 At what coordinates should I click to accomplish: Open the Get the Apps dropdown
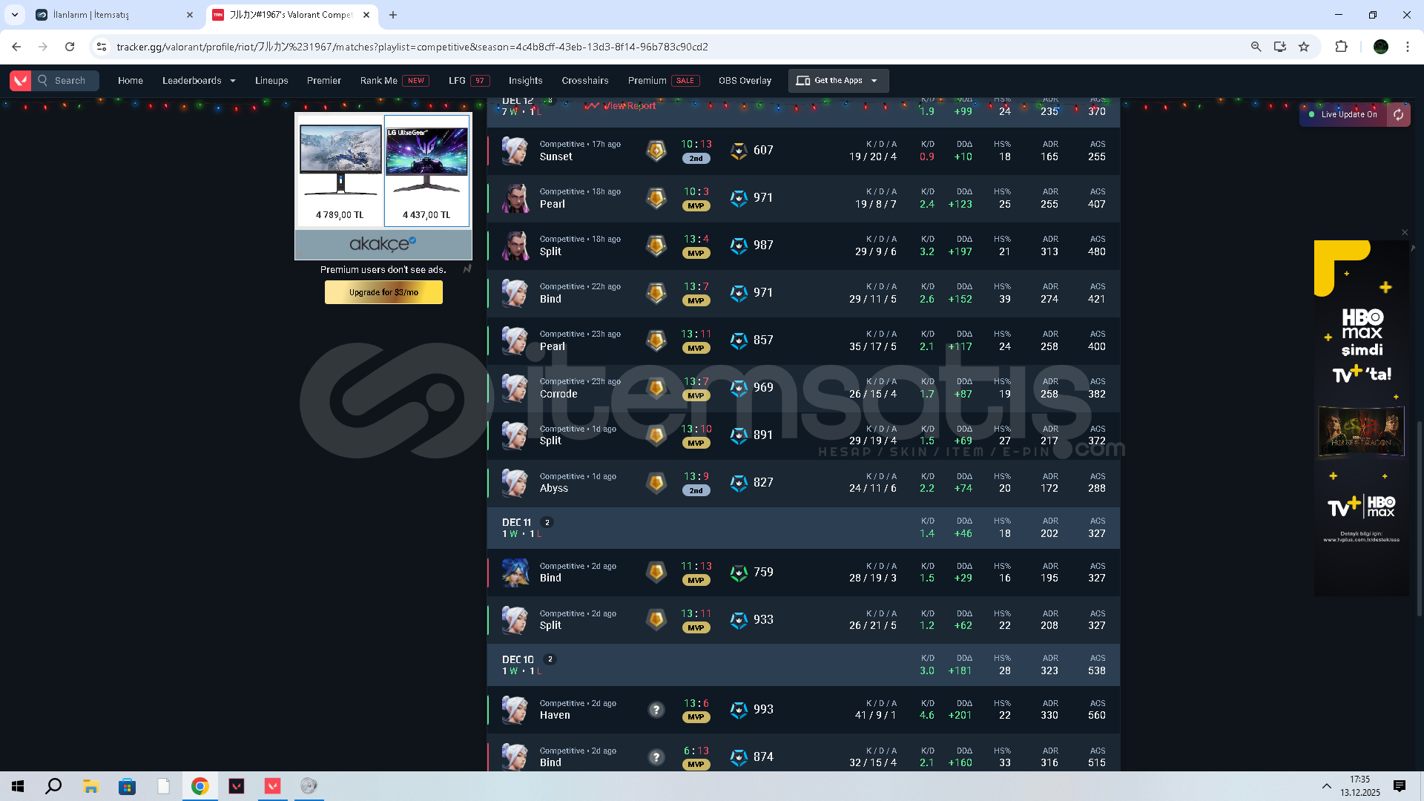[x=838, y=80]
